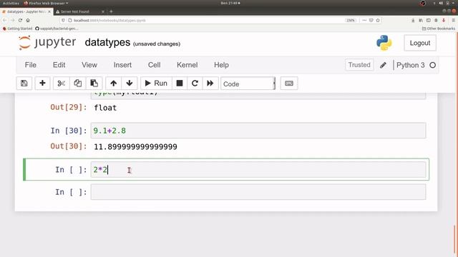Go back one page in Firefox
This screenshot has height=257, width=458.
tap(5, 21)
